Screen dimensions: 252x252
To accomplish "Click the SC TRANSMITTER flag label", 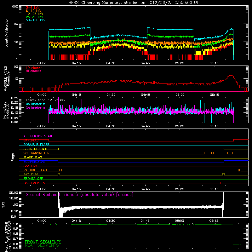I will click(x=36, y=153).
